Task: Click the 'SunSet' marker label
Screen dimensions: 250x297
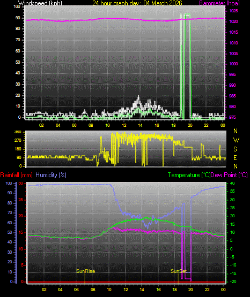Action: (179, 271)
